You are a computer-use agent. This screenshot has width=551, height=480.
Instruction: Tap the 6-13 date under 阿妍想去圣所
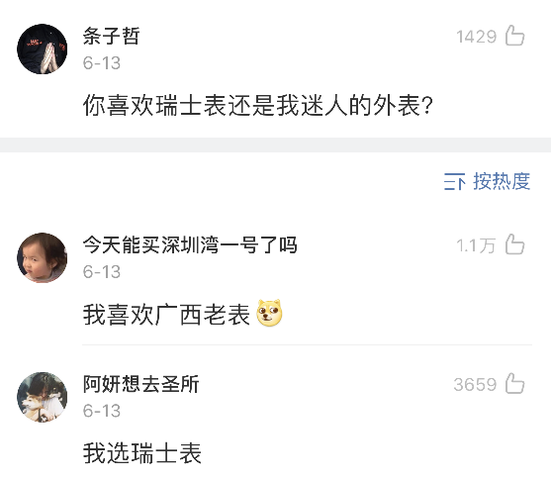pyautogui.click(x=102, y=411)
